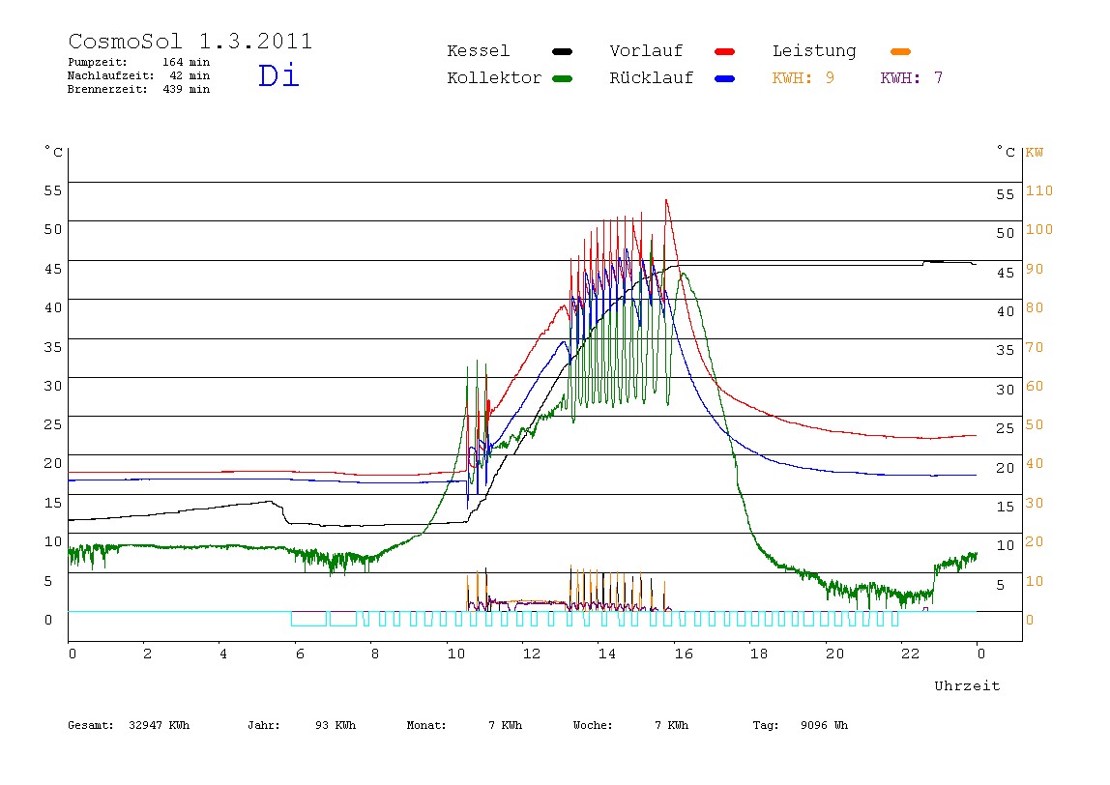Image resolution: width=1110 pixels, height=785 pixels.
Task: Click the orange KW axis unit label
Action: [1035, 152]
